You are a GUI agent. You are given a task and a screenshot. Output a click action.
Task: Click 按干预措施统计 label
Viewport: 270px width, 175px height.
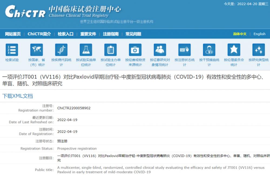[209, 62]
